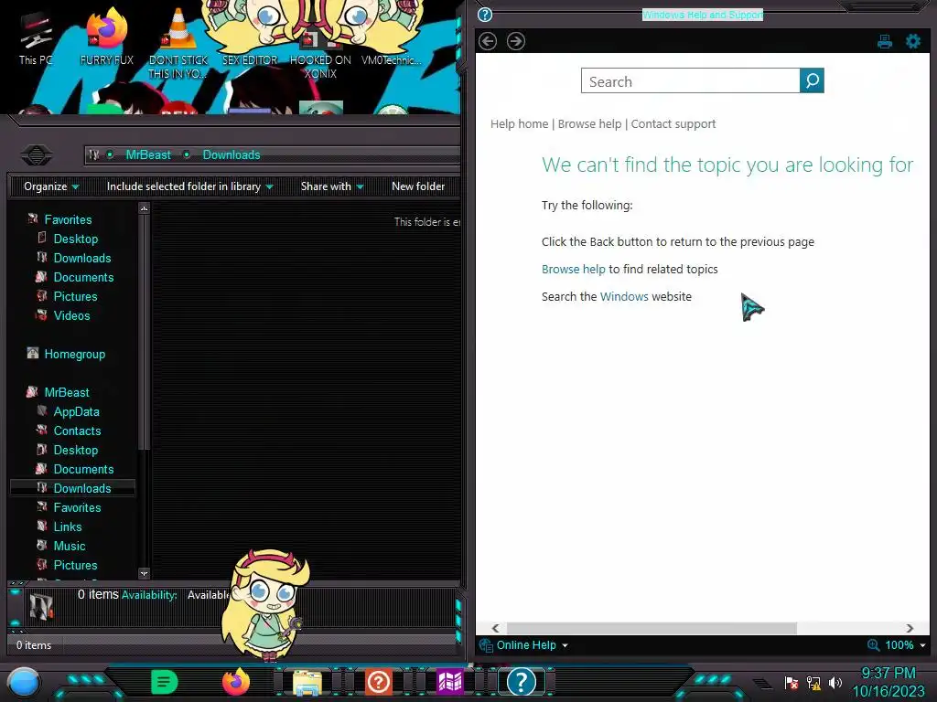This screenshot has height=702, width=937.
Task: Go back in Help and Support
Action: pos(488,41)
